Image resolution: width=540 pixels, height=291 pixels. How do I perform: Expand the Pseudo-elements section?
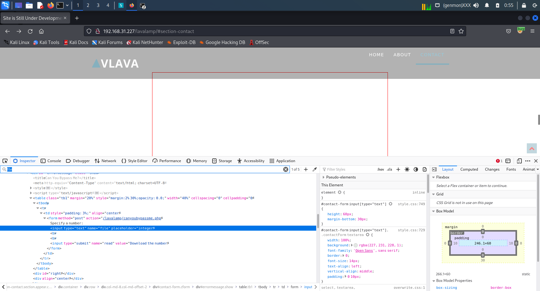[323, 177]
